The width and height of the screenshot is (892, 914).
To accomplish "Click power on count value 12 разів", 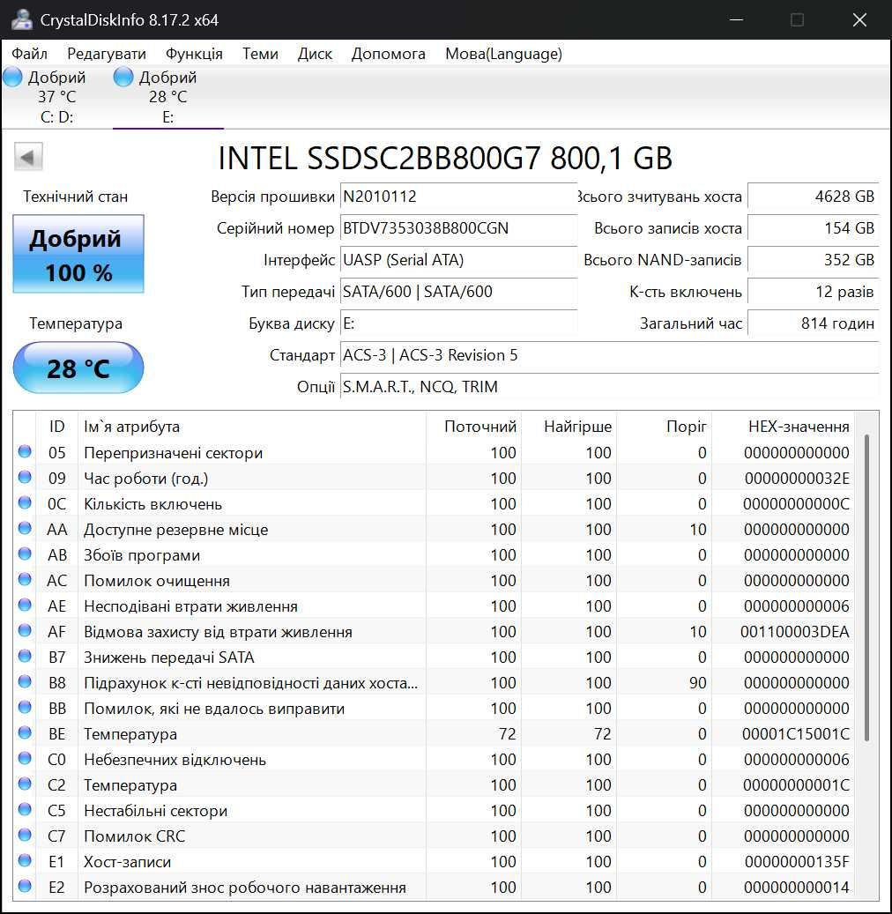I will [x=813, y=292].
